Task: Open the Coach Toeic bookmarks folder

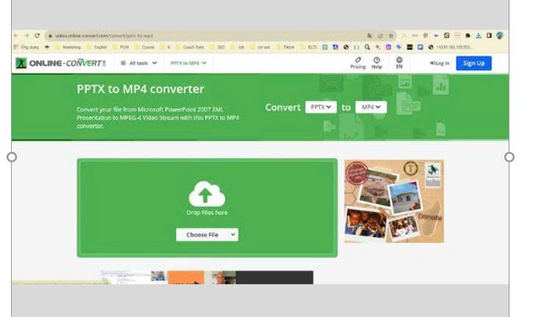Action: (x=190, y=47)
